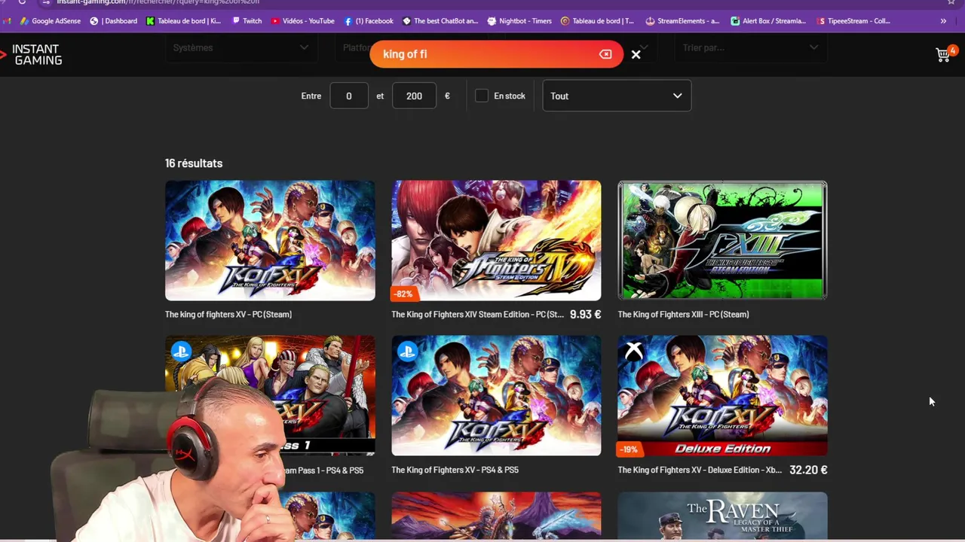This screenshot has width=965, height=542.
Task: Open StreamElements bookmark
Action: click(682, 21)
